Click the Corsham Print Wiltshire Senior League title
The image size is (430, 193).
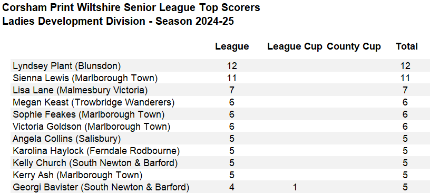coord(131,8)
